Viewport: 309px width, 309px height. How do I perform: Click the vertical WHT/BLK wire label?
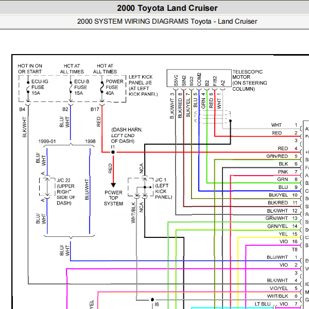[x=133, y=213]
